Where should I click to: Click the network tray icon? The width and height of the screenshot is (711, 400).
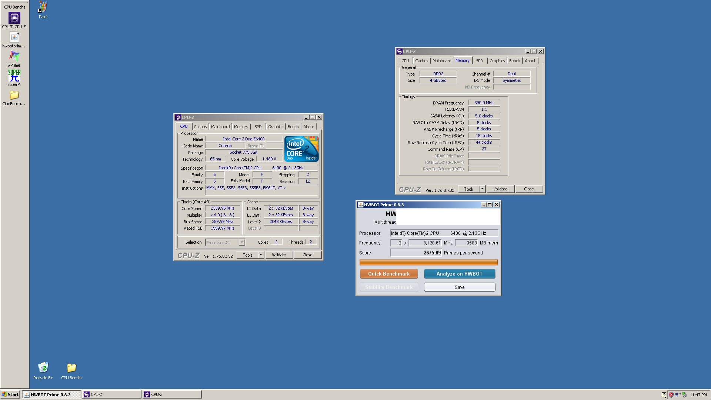678,395
